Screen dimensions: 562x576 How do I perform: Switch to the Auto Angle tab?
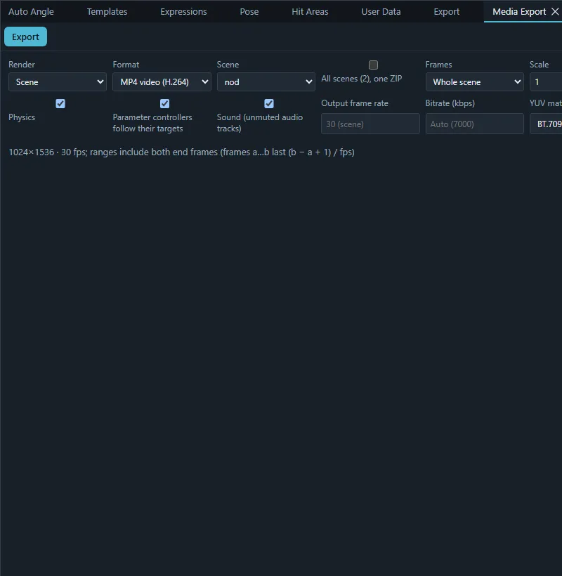tap(31, 11)
